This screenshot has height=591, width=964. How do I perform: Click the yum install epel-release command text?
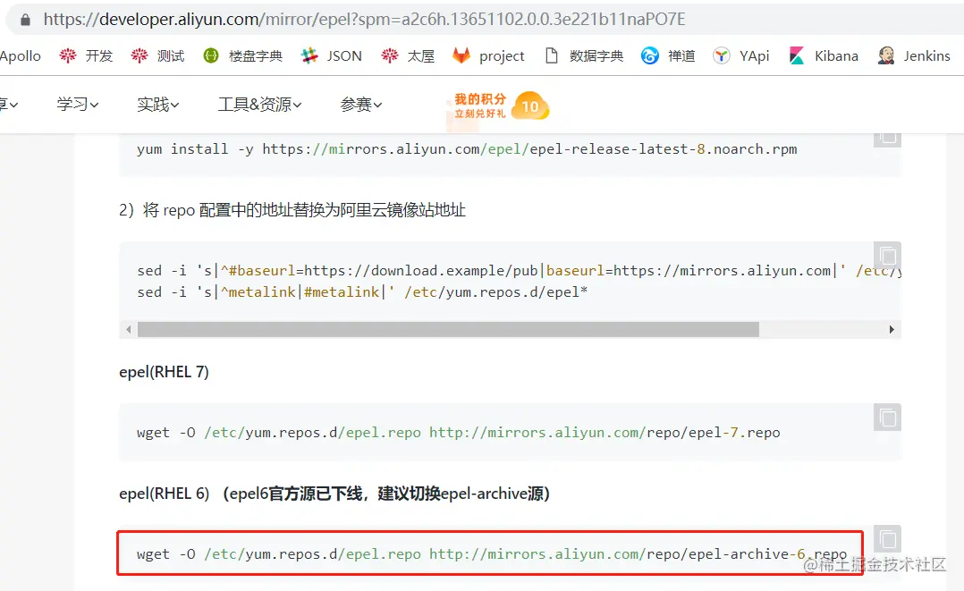[467, 149]
